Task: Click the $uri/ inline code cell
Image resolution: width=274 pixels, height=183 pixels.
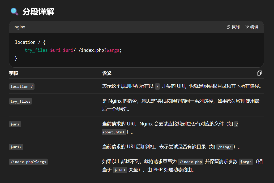Action: click(16, 147)
